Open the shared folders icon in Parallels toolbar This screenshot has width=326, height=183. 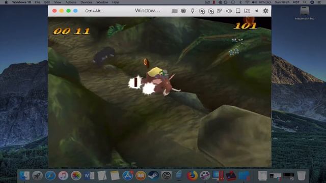(x=247, y=11)
